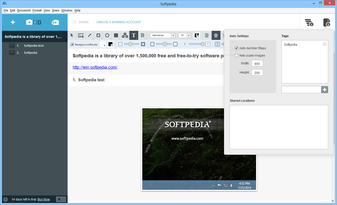
Task: Open the File menu
Action: [6, 10]
